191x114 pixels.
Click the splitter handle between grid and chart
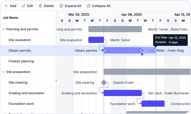tap(56, 81)
